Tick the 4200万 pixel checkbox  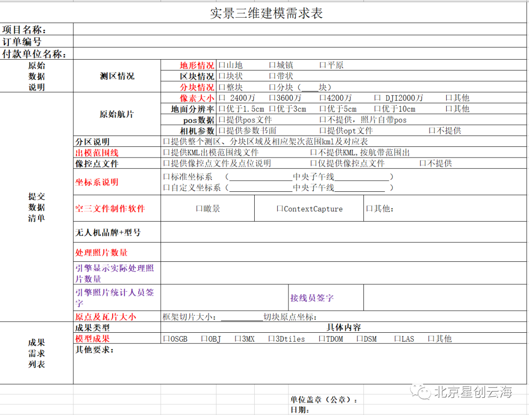[322, 98]
